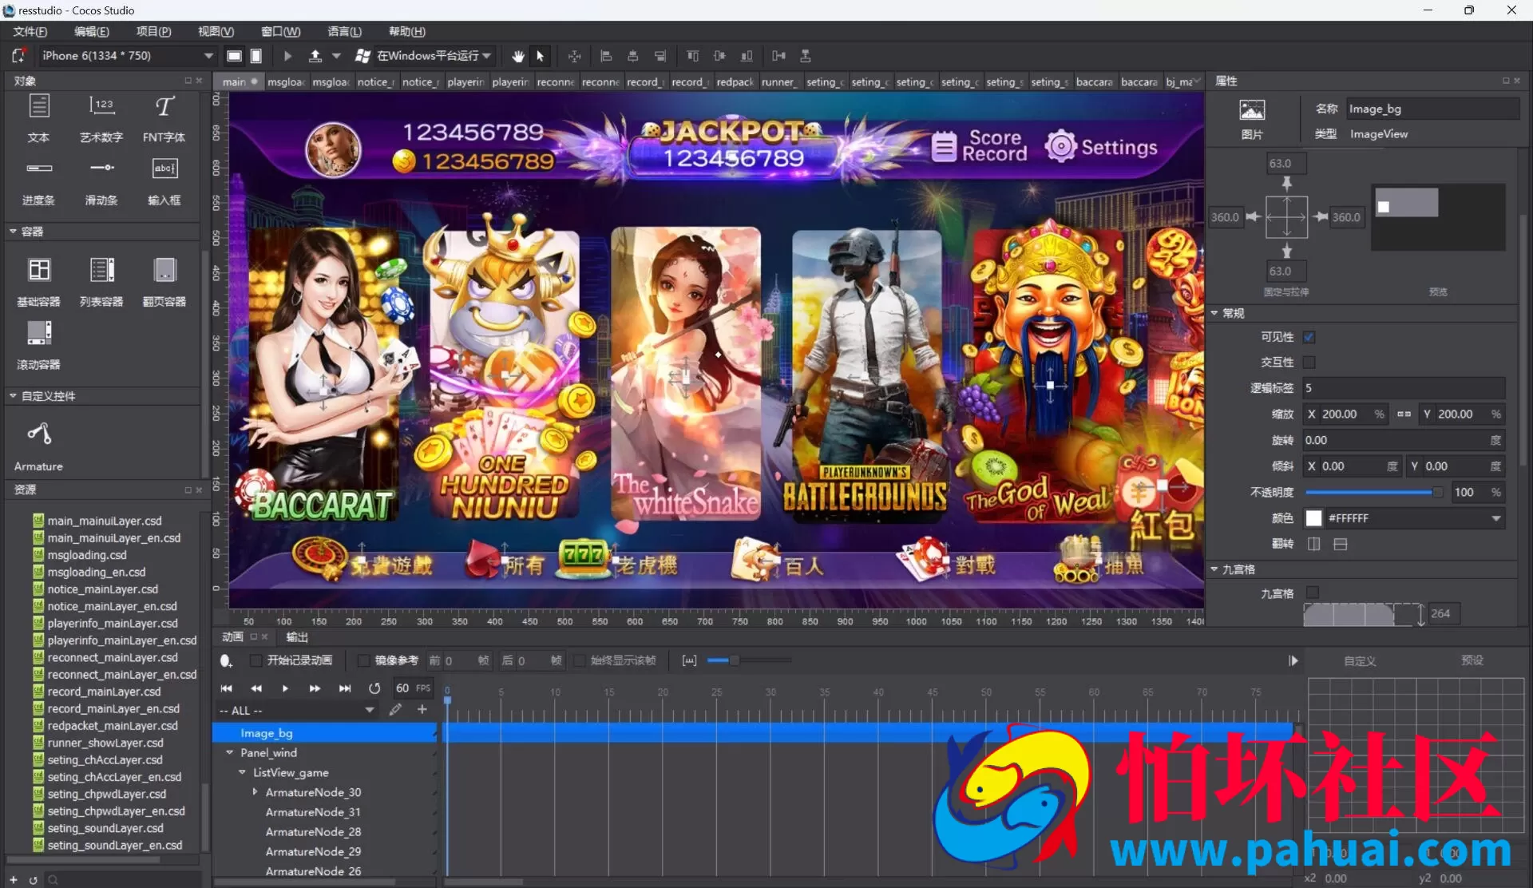Open the 项目(P) menu
The width and height of the screenshot is (1533, 888).
pos(153,31)
